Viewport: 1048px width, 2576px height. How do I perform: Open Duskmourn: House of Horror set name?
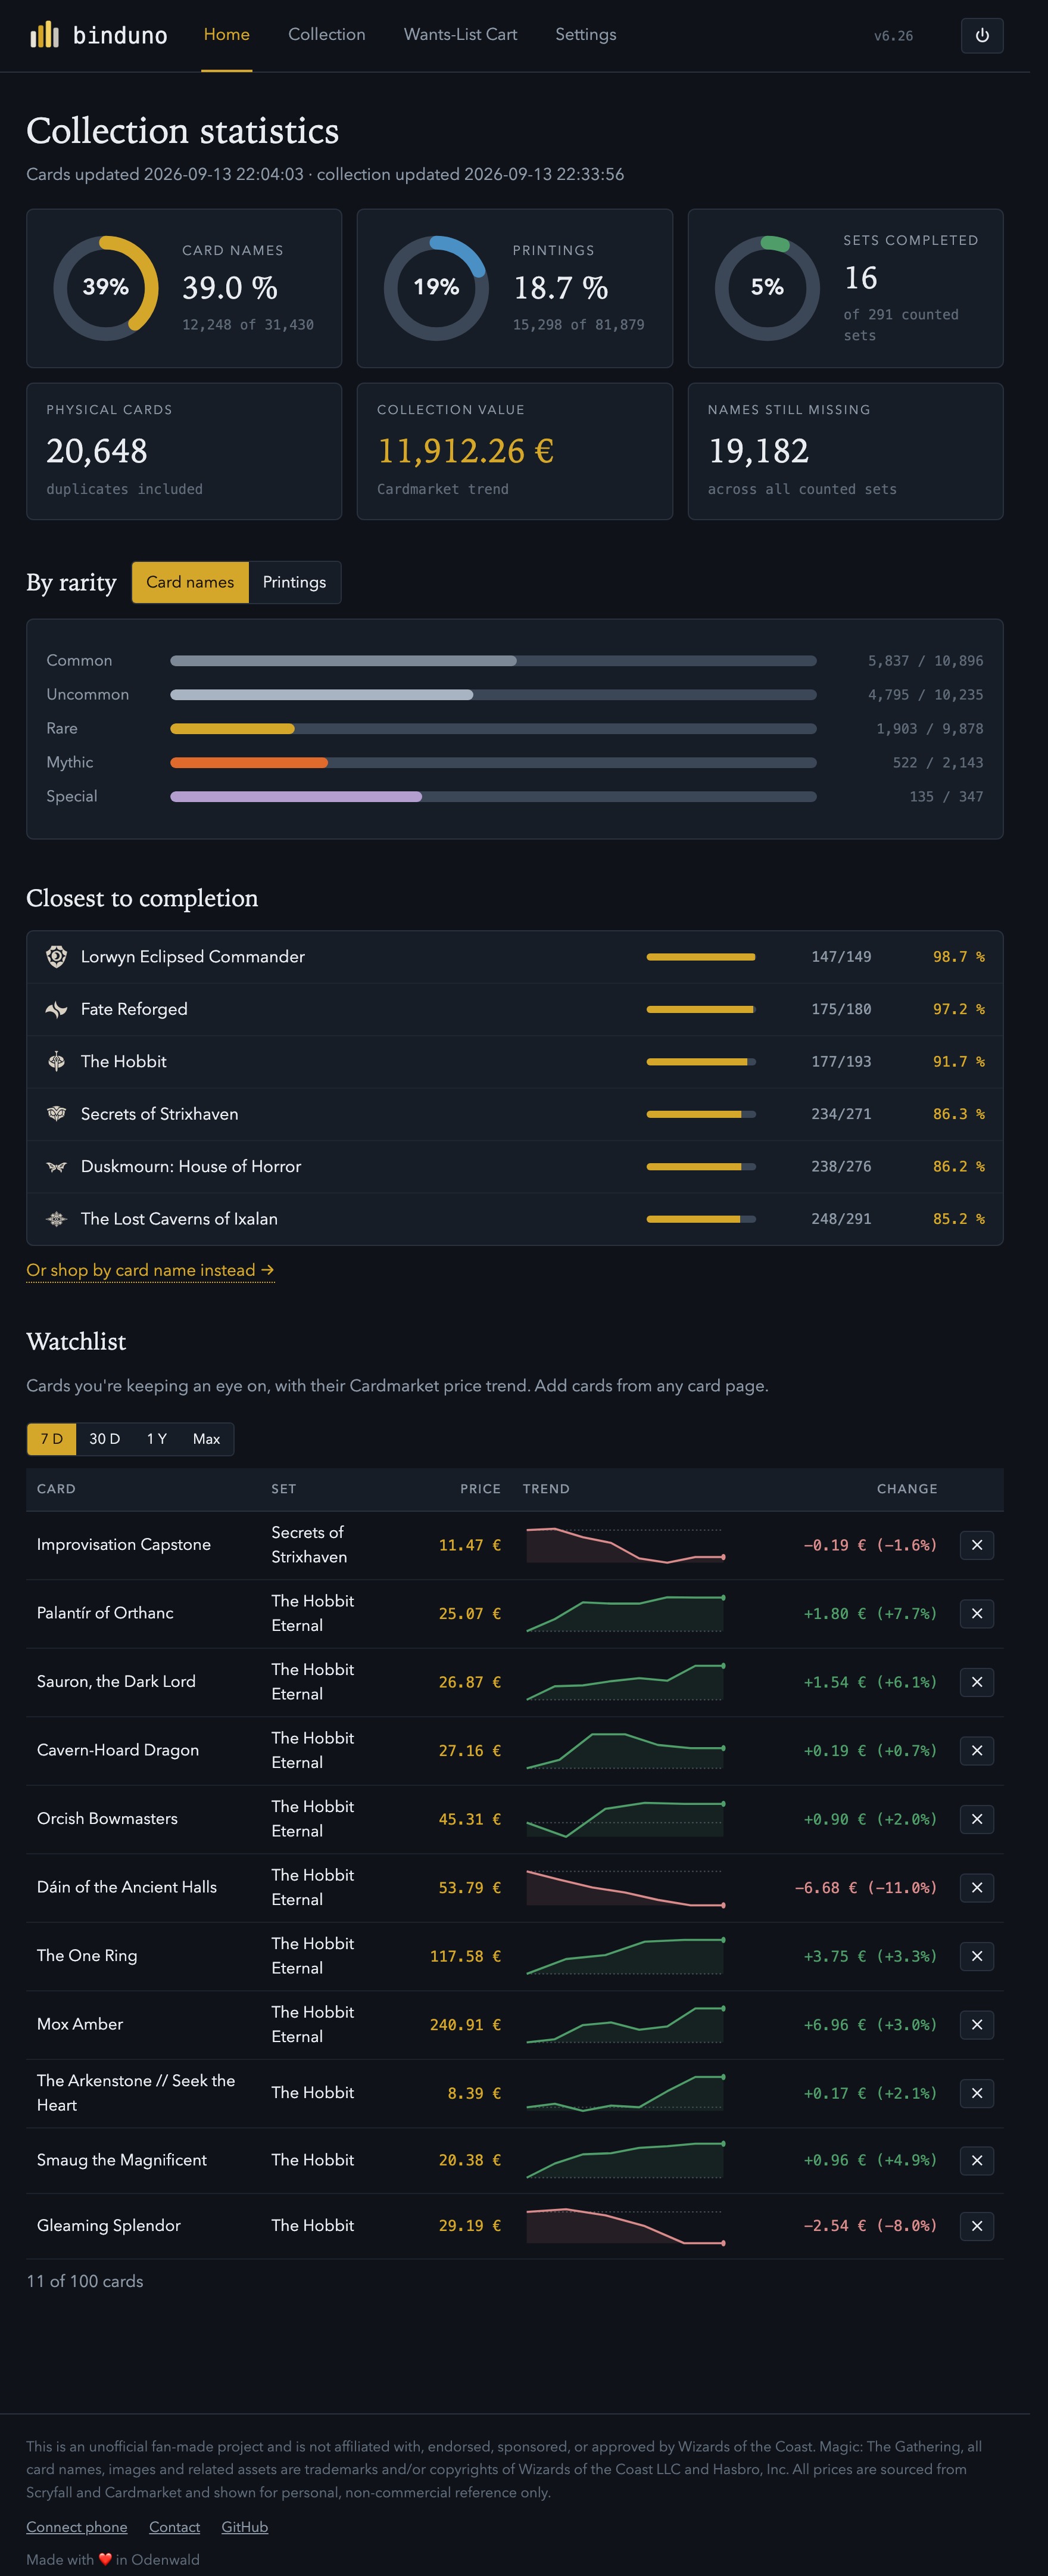click(191, 1166)
